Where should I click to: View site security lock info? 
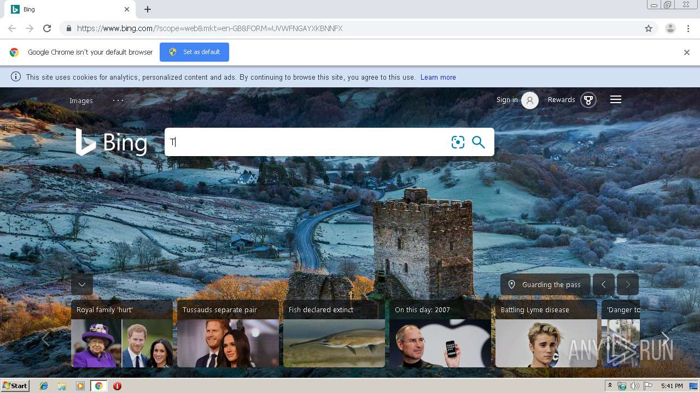click(68, 28)
